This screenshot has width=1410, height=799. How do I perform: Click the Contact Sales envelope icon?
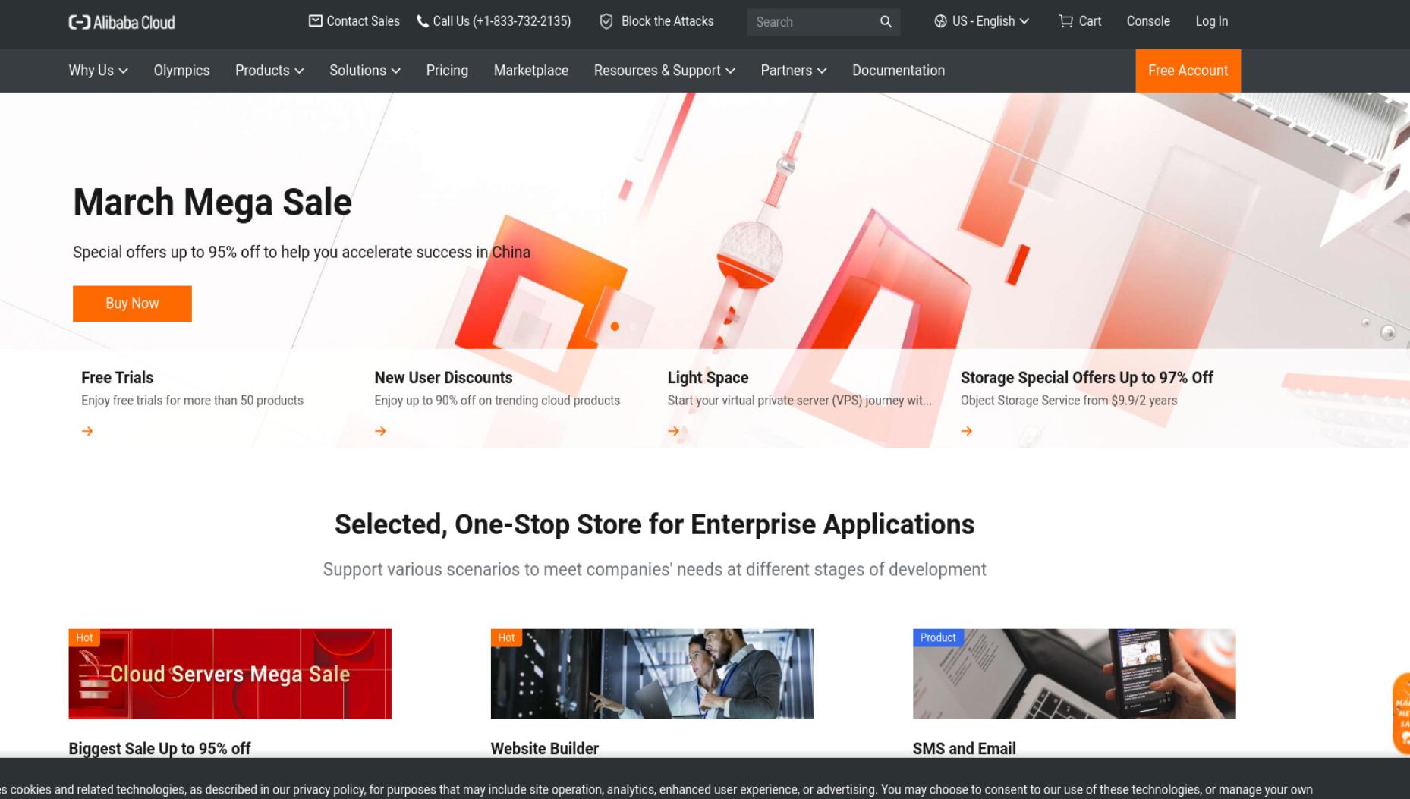point(315,21)
